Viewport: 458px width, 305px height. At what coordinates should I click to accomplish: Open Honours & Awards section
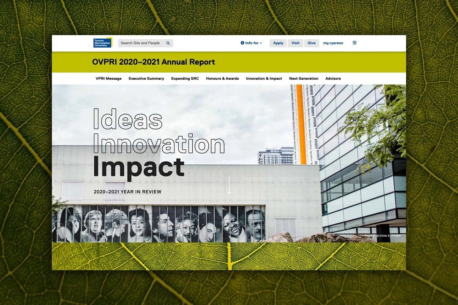coord(222,79)
